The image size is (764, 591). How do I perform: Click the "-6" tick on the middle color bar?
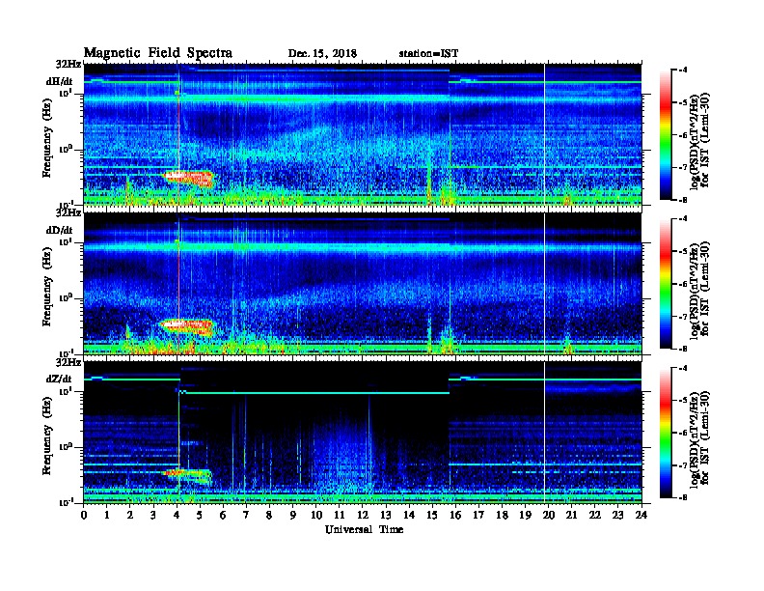[684, 284]
